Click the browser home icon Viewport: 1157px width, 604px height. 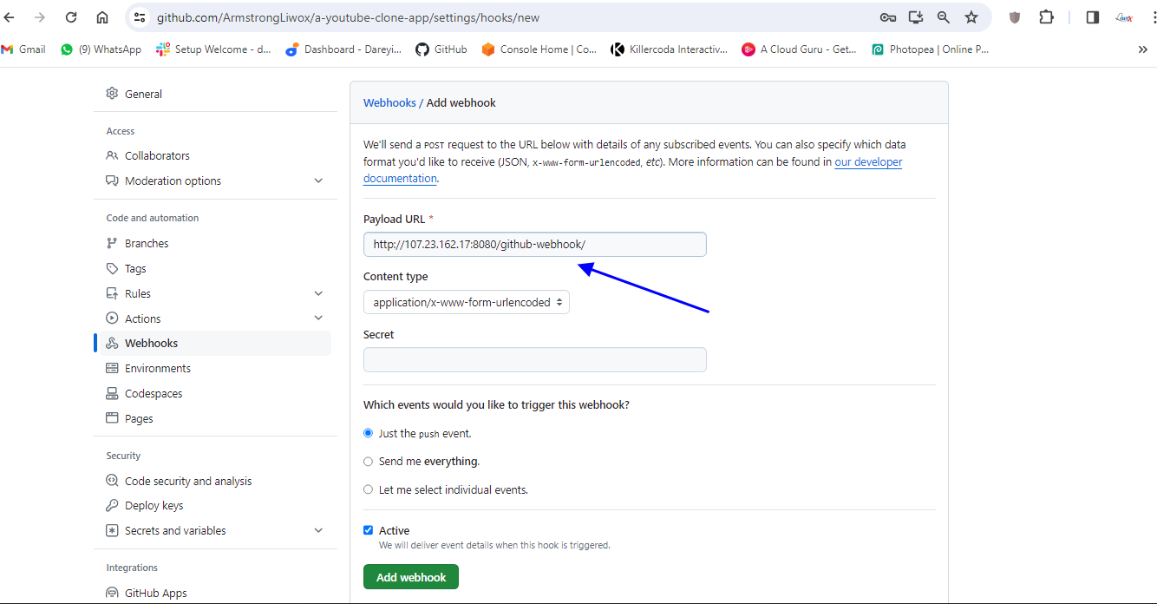click(102, 17)
